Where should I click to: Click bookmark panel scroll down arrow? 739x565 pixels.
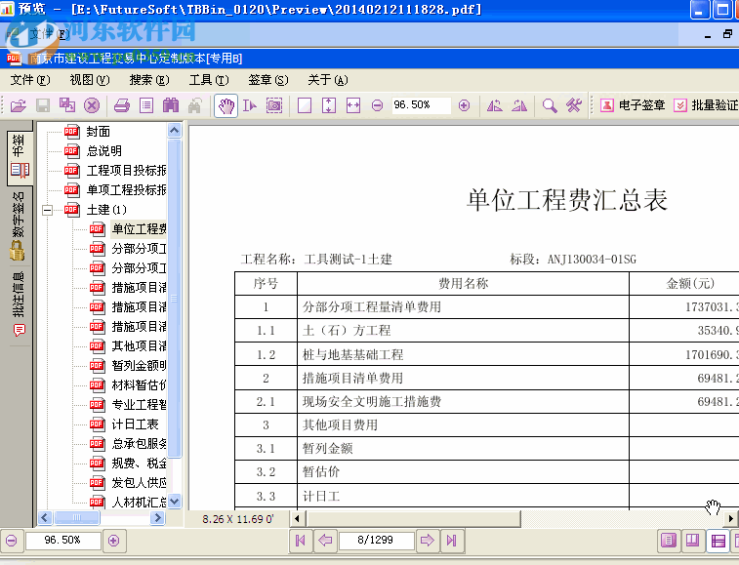(x=174, y=501)
